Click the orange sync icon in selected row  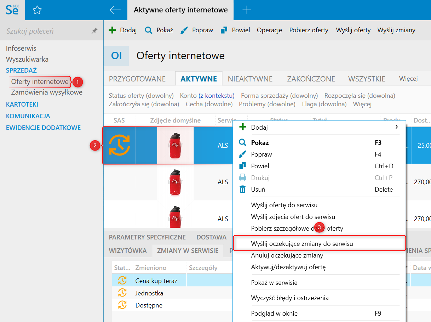(x=119, y=145)
